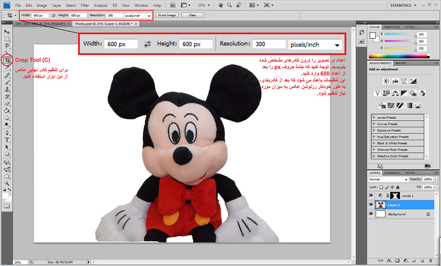
Task: Launch Bridge from the application bar
Action: point(173,5)
